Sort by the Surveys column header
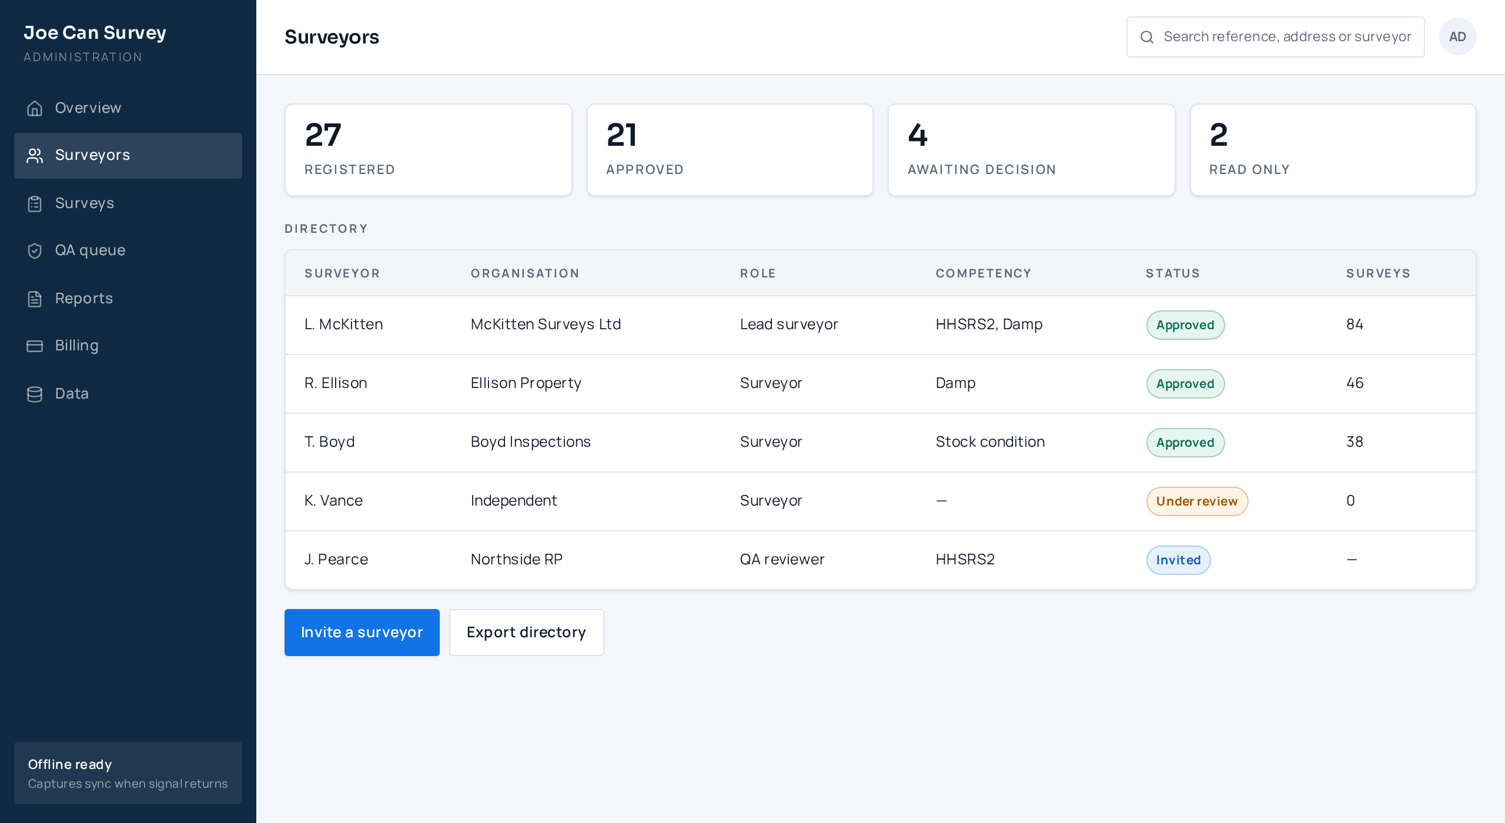This screenshot has width=1505, height=823. click(x=1378, y=273)
